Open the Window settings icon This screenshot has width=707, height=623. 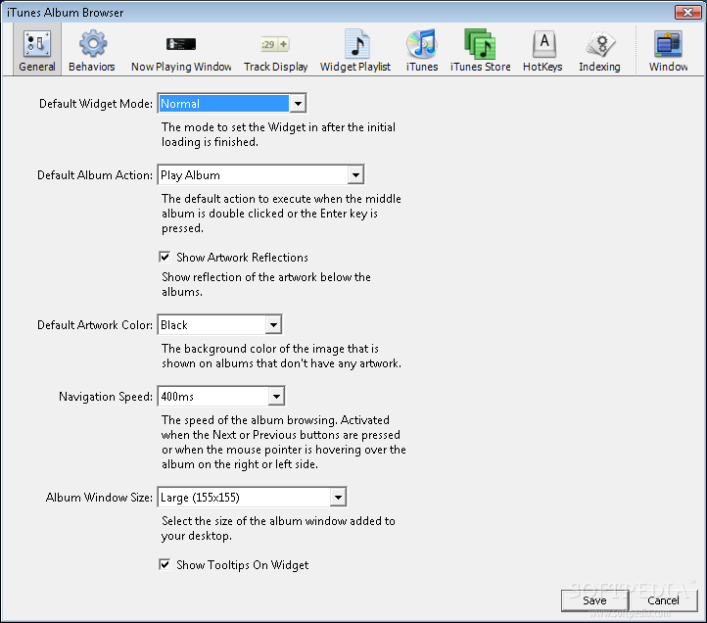668,44
